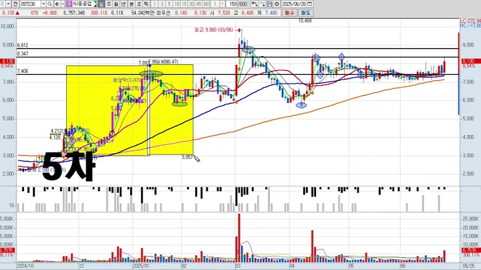
Task: Click the tallest red volume bar in March
Action: tap(239, 238)
